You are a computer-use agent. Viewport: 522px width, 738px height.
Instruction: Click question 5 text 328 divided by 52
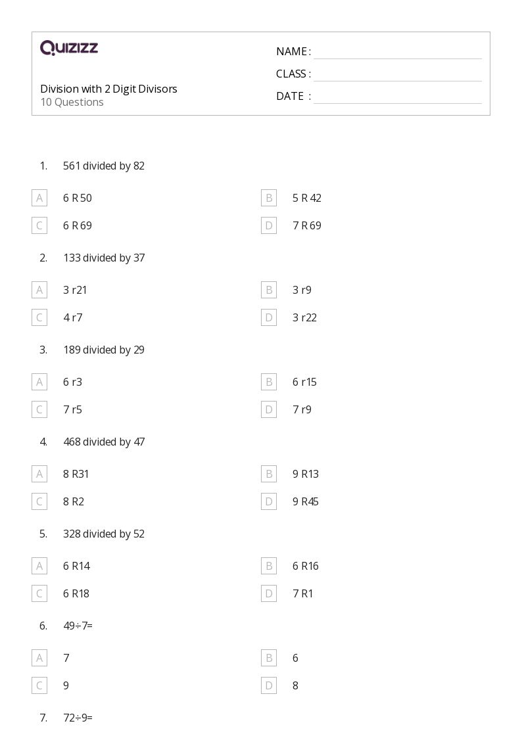click(x=104, y=534)
